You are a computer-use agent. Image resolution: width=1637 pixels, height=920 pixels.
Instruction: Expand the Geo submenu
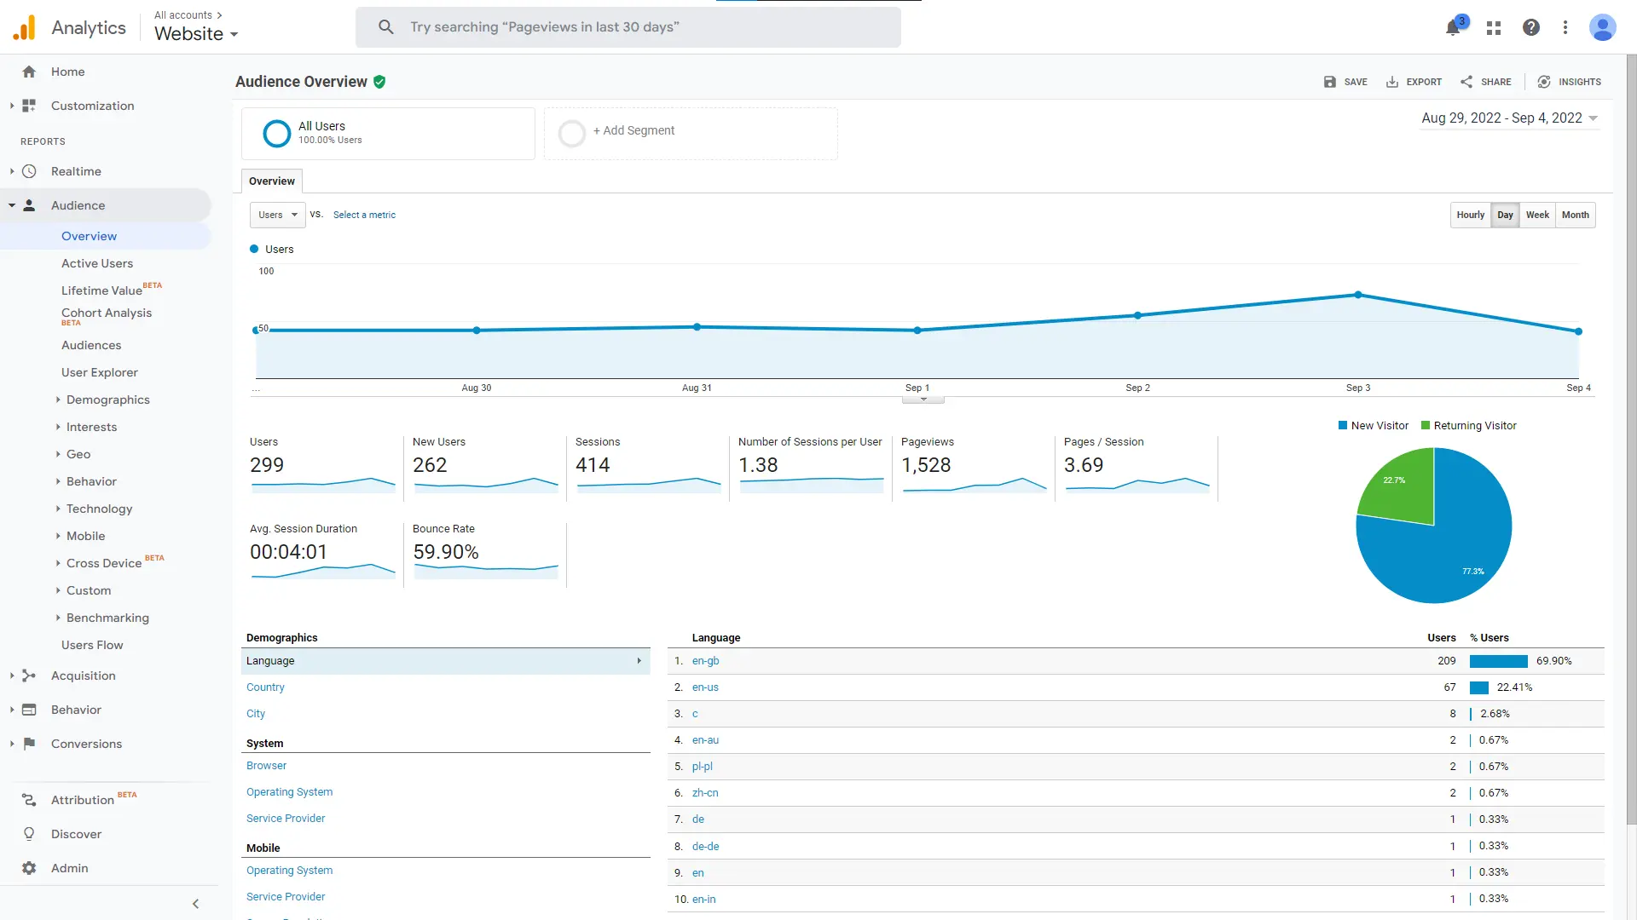(58, 454)
